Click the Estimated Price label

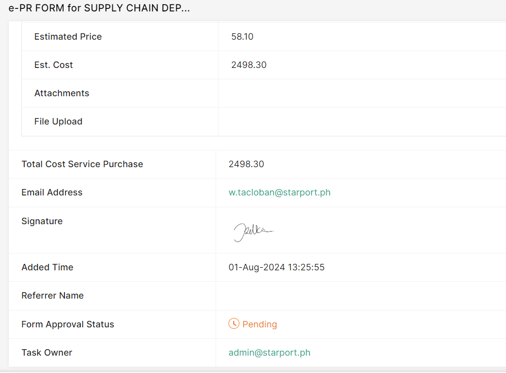[68, 37]
